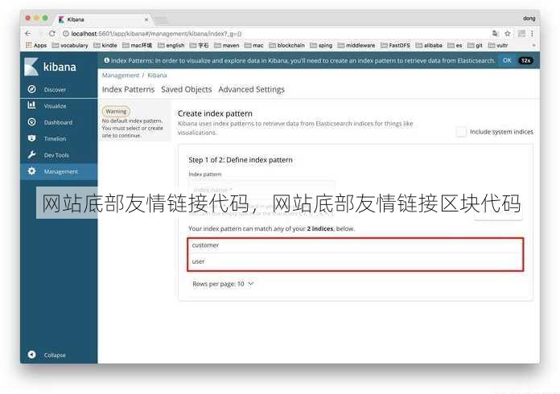
Task: Collapse the Kibana sidebar
Action: (x=47, y=355)
